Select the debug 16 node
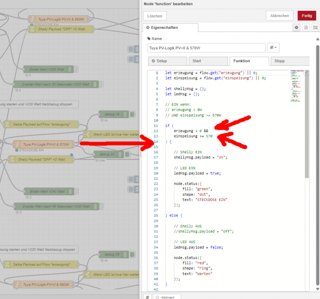 coord(114,114)
